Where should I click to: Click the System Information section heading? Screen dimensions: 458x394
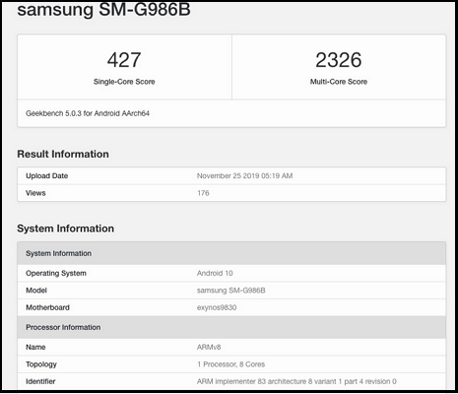click(66, 229)
